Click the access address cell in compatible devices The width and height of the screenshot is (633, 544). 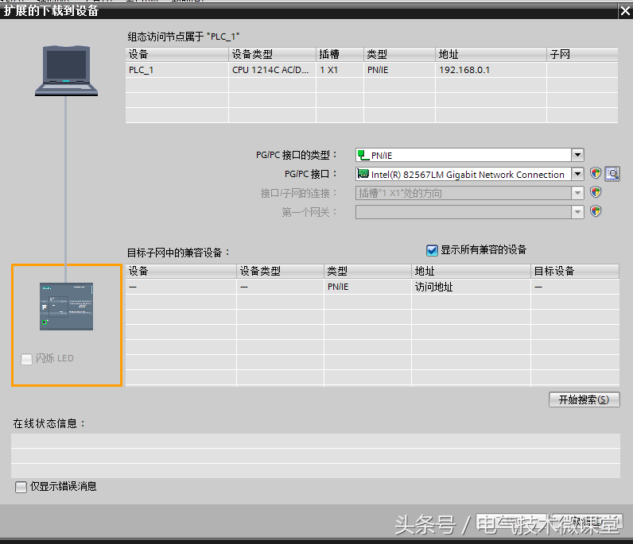[x=471, y=287]
